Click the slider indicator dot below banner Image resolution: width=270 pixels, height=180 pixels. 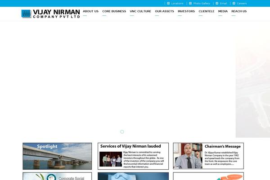pyautogui.click(x=122, y=132)
